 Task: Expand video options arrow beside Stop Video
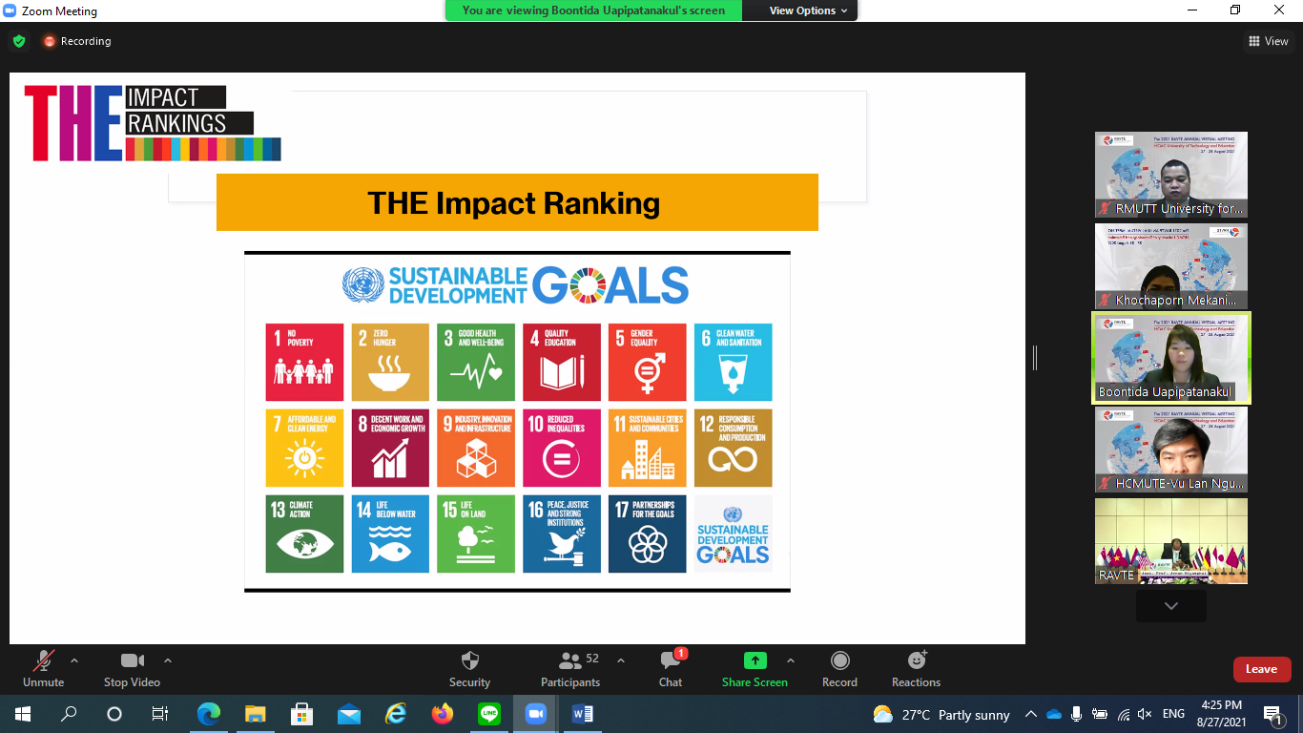(168, 660)
